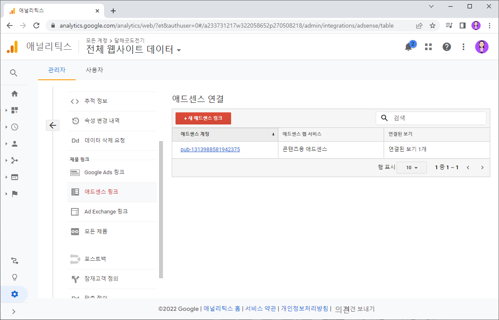Click the share page icon in address bar

tap(419, 25)
